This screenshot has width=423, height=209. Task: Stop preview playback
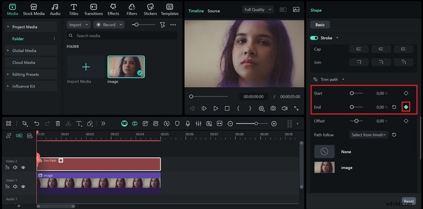[227, 108]
